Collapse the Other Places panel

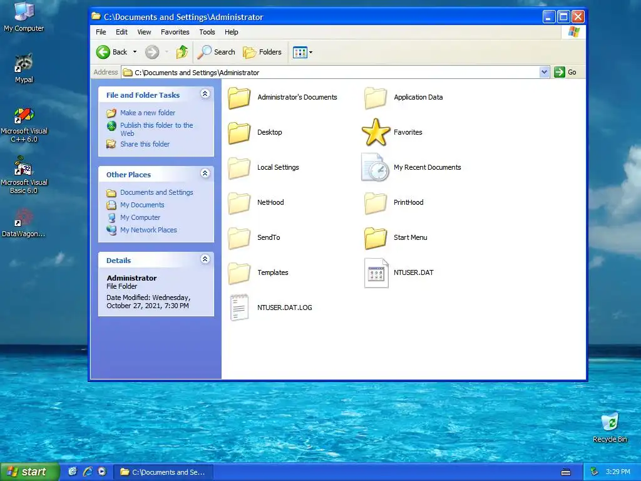(205, 173)
